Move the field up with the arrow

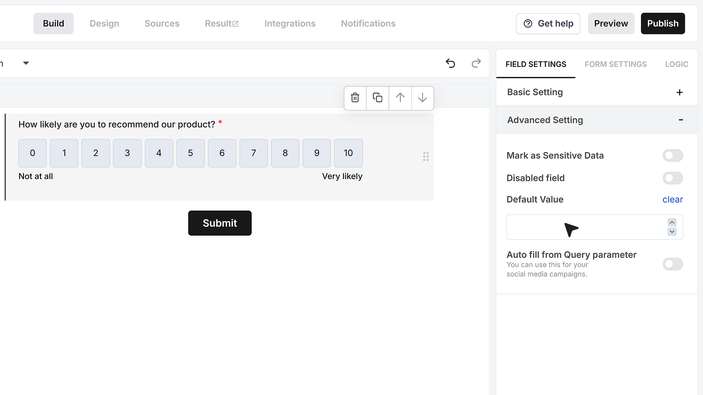(x=400, y=98)
